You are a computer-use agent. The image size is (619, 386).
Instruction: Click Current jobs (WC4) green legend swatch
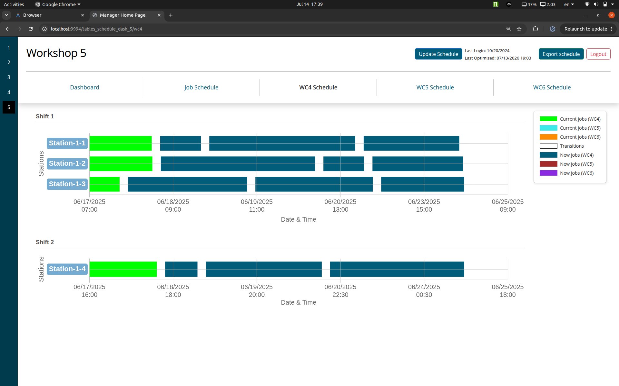[548, 119]
